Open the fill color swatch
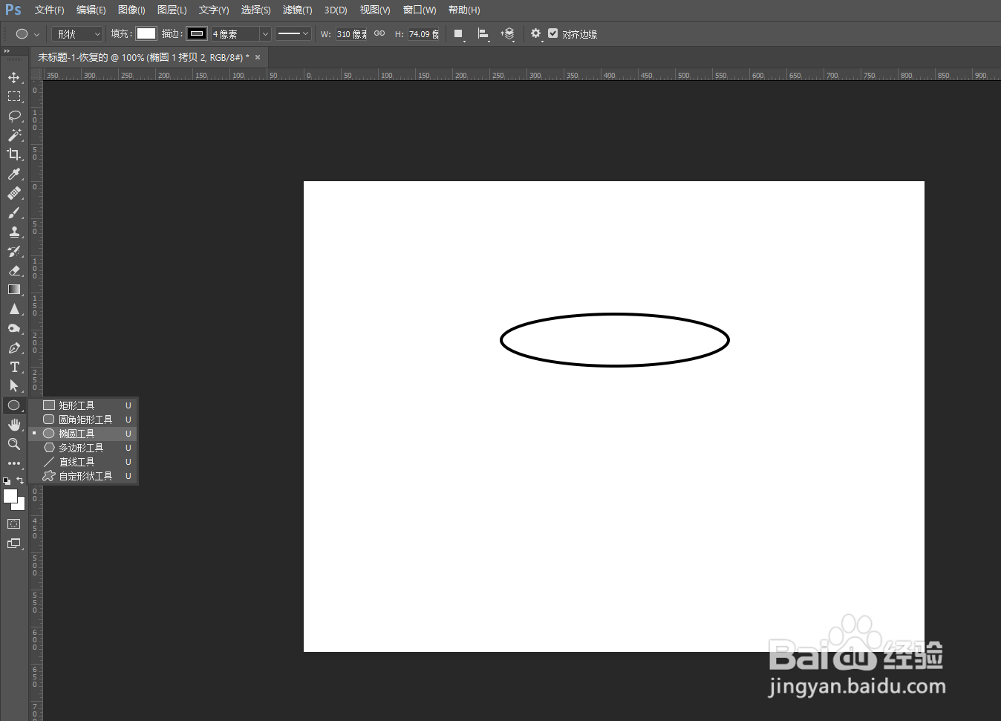Screen dimensions: 1001x721 click(146, 33)
